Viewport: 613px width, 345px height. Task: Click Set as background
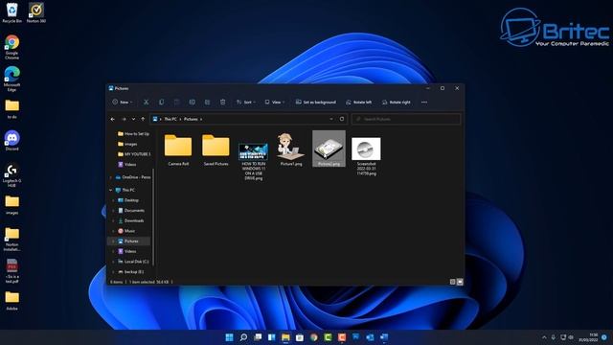316,103
